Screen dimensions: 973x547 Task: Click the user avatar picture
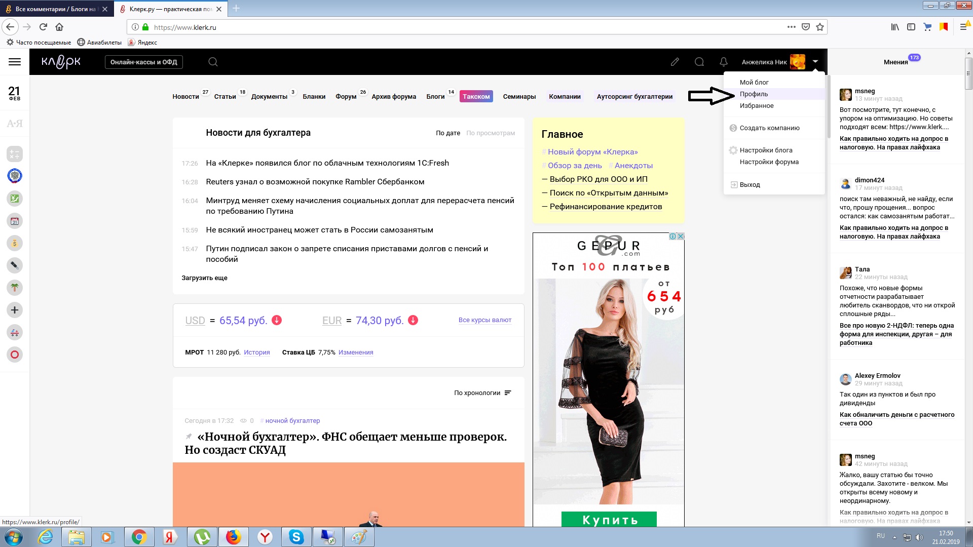point(798,62)
